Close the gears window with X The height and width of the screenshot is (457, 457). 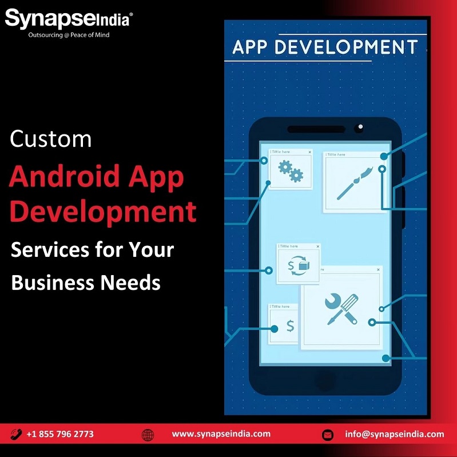[310, 152]
